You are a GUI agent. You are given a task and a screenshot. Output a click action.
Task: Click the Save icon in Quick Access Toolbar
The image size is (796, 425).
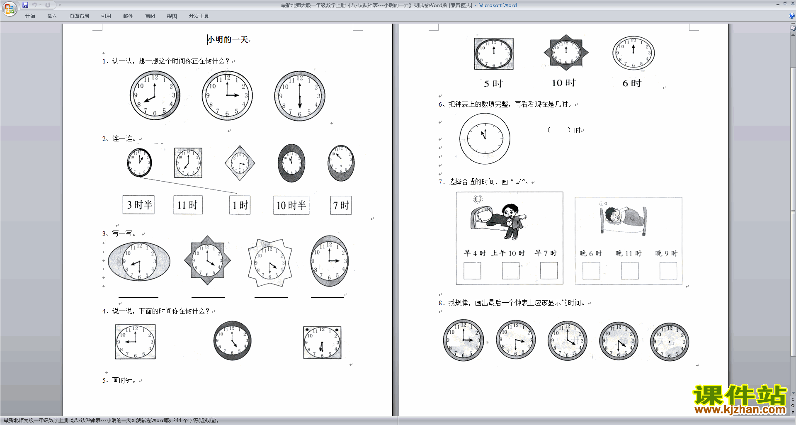tap(25, 5)
